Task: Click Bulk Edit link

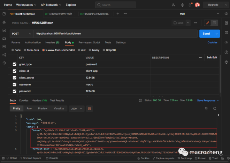Action: (x=212, y=57)
